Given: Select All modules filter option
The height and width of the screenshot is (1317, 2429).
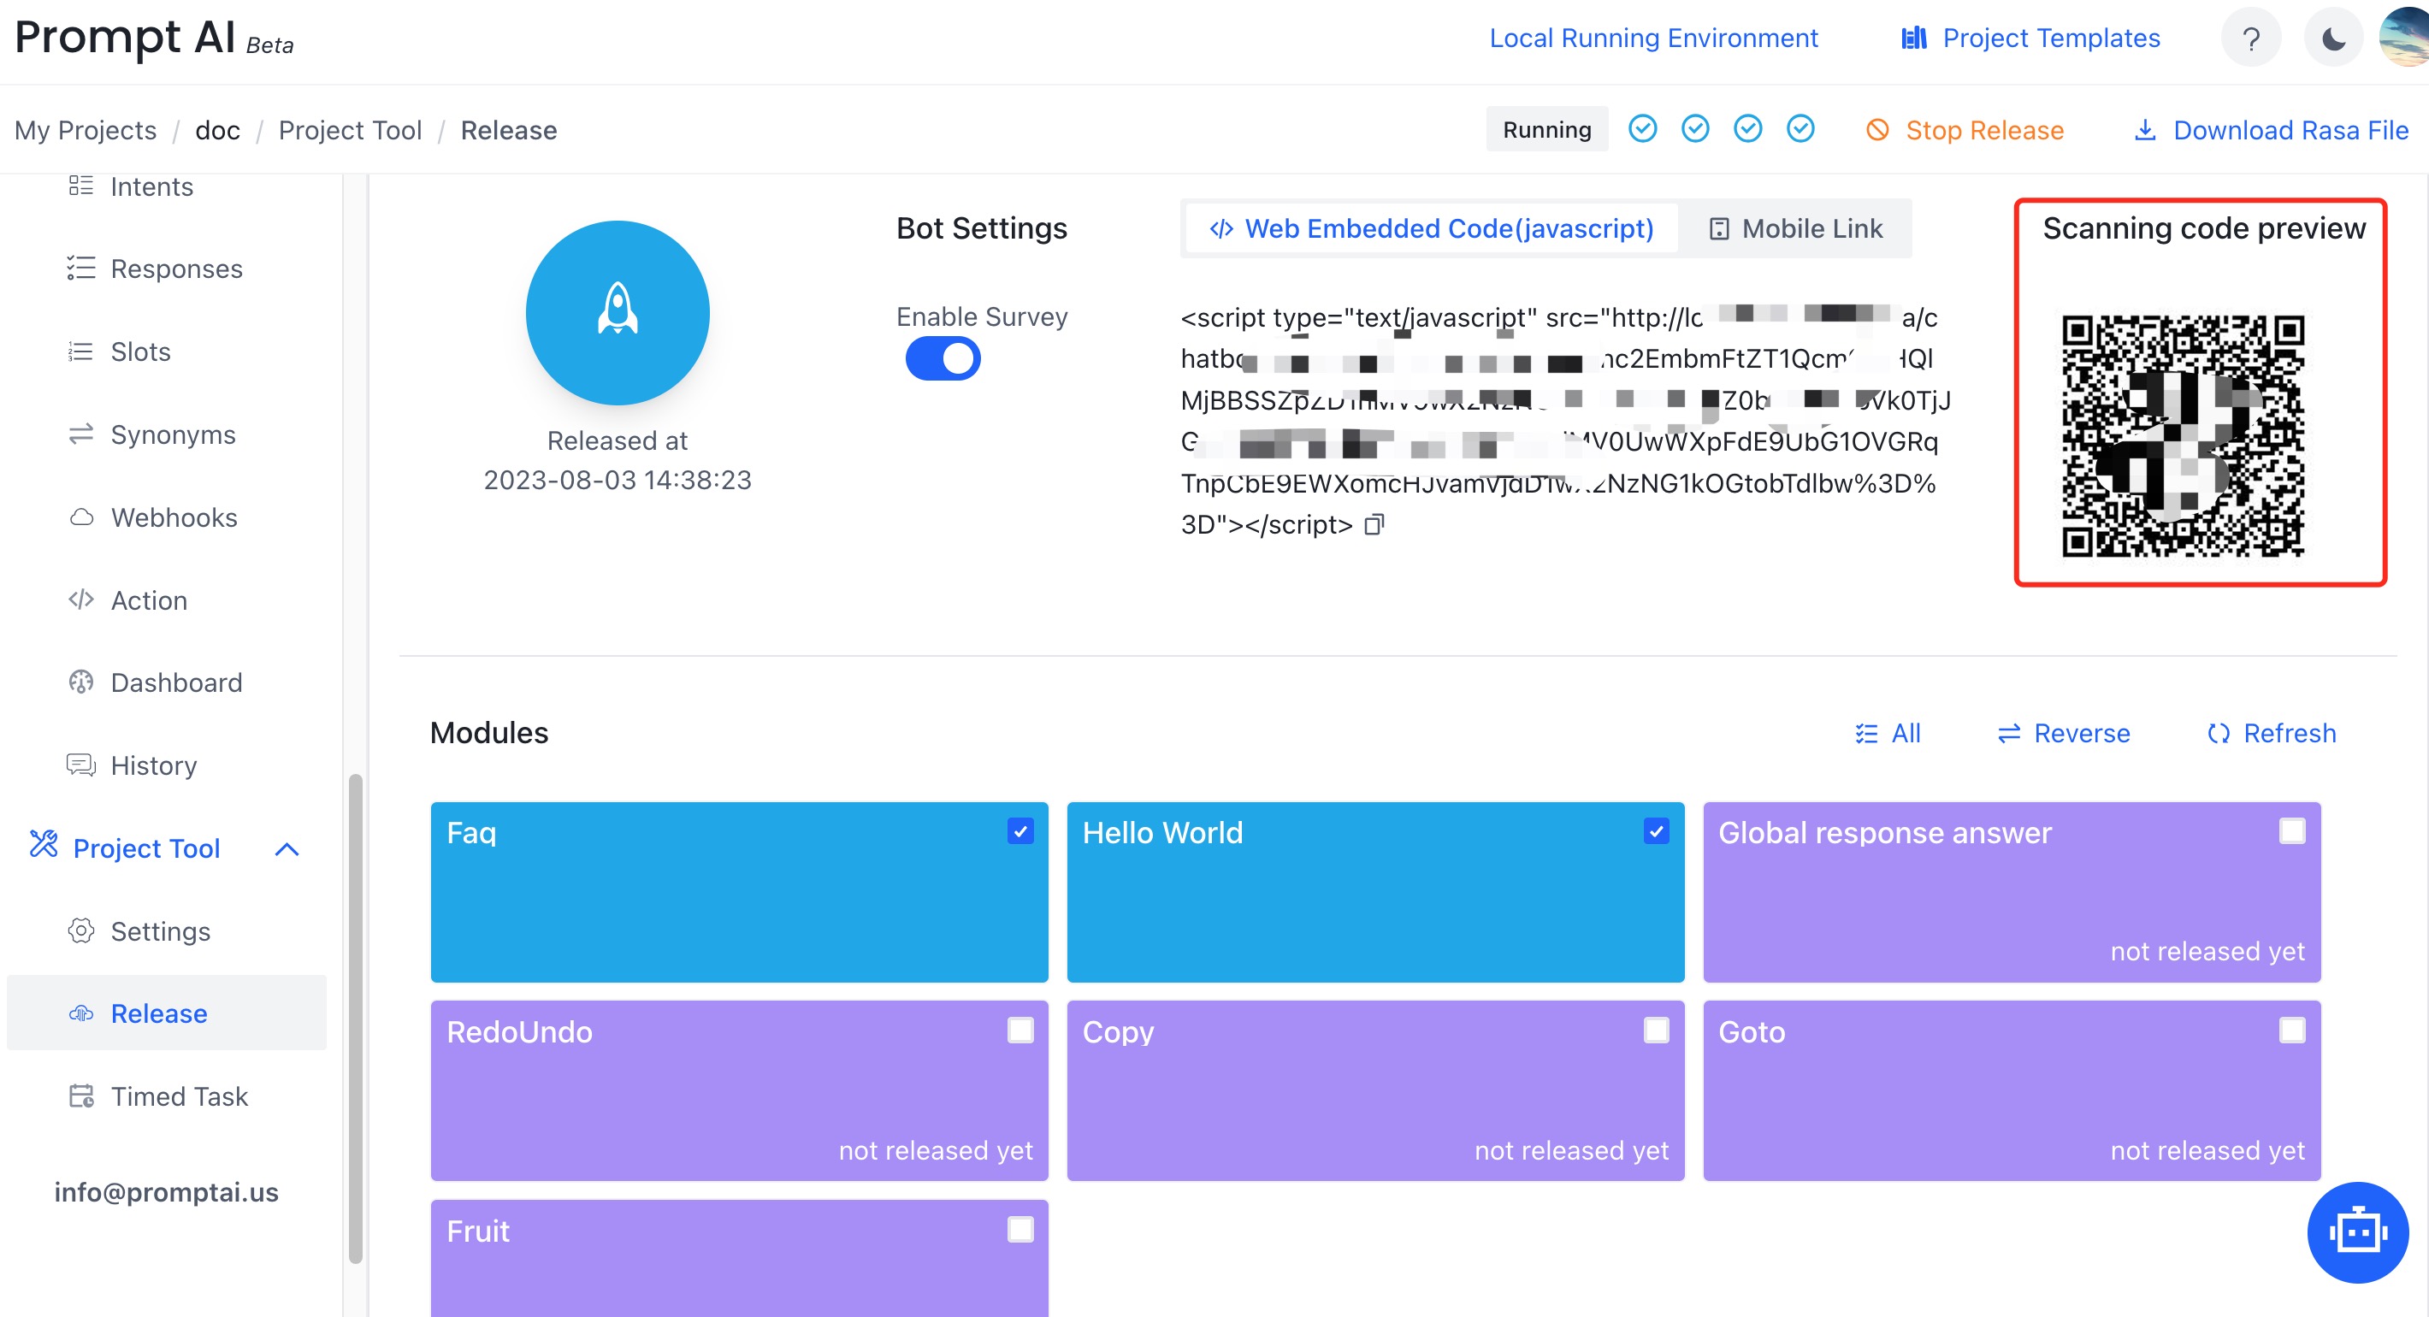Looking at the screenshot, I should click(1888, 733).
